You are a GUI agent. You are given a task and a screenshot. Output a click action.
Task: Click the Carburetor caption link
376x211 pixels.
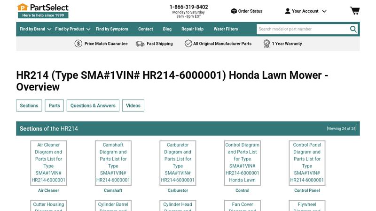click(x=178, y=190)
